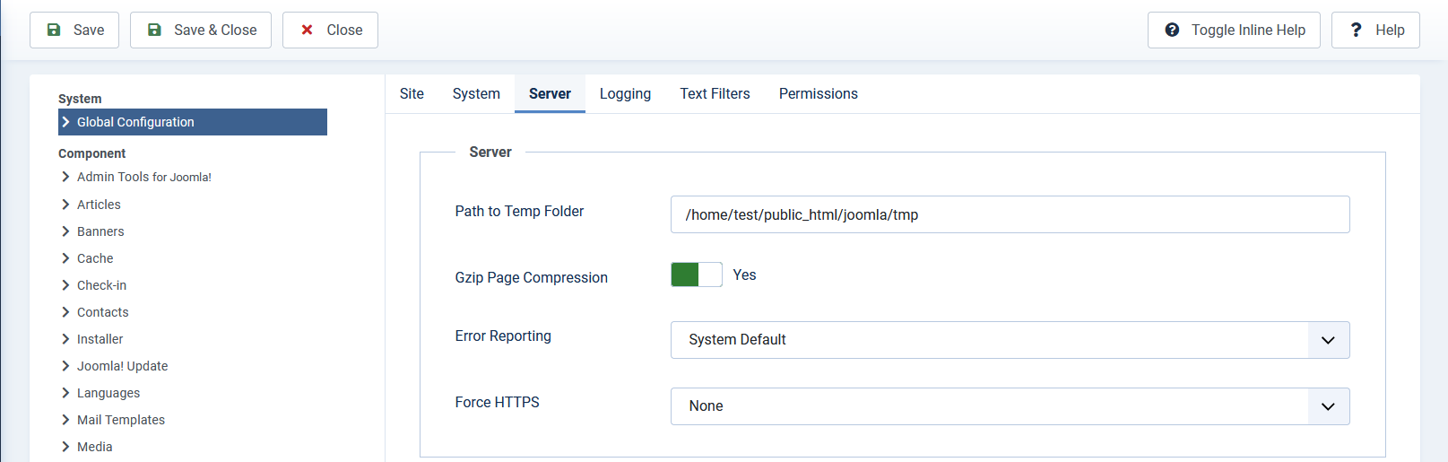This screenshot has height=462, width=1448.
Task: Open the Mail Templates component link
Action: click(x=121, y=420)
